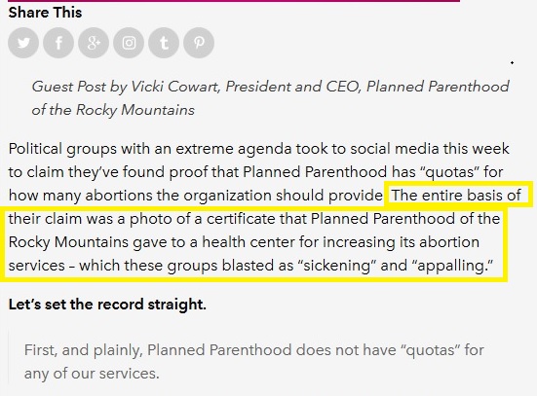Click the words "of the Rocky Mountains" in italics
This screenshot has height=396, width=537.
pyautogui.click(x=113, y=110)
